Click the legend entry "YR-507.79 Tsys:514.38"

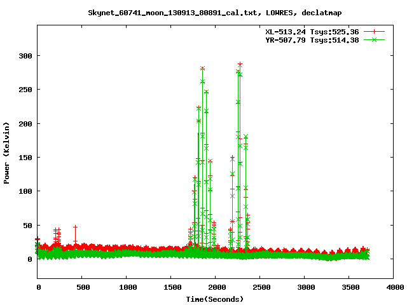coord(312,40)
